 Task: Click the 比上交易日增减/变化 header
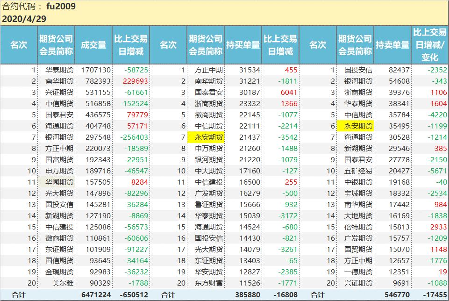click(x=429, y=45)
